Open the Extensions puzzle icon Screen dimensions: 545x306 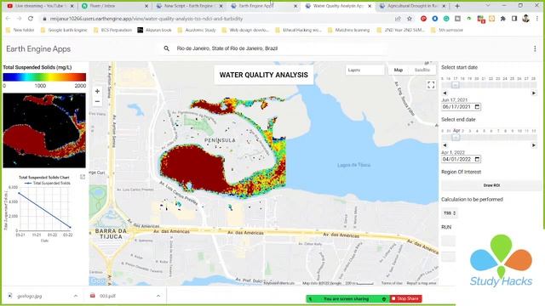(x=503, y=19)
